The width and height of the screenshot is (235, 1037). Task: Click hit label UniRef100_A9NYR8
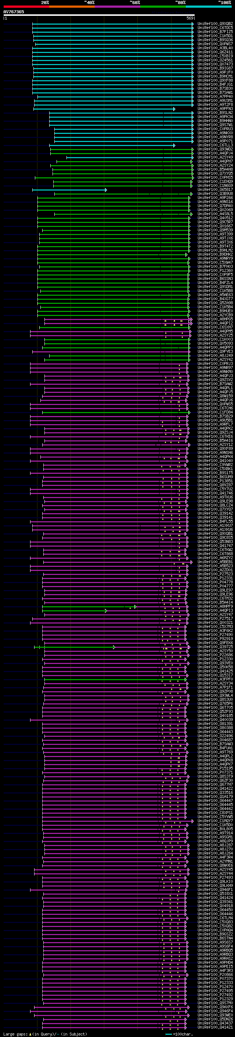point(215,137)
